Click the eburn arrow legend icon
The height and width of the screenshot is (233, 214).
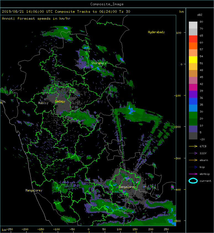click(193, 160)
